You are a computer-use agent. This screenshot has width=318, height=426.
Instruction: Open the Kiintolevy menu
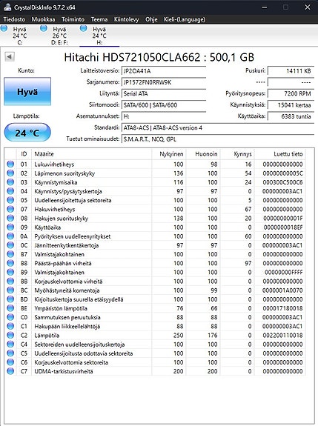point(126,19)
